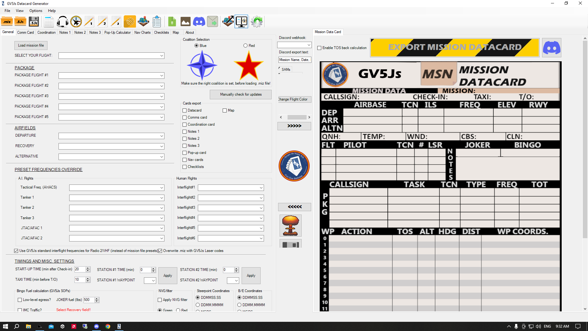Select the Notes 2 pencil toolbar icon
Image resolution: width=588 pixels, height=331 pixels.
pos(103,21)
